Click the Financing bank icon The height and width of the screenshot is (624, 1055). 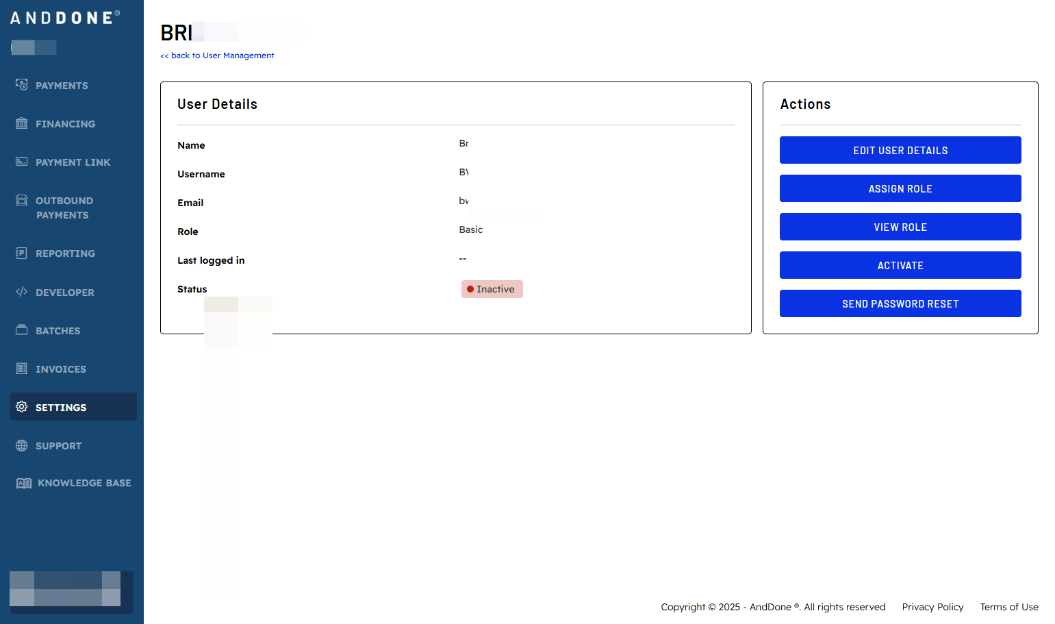click(x=22, y=123)
